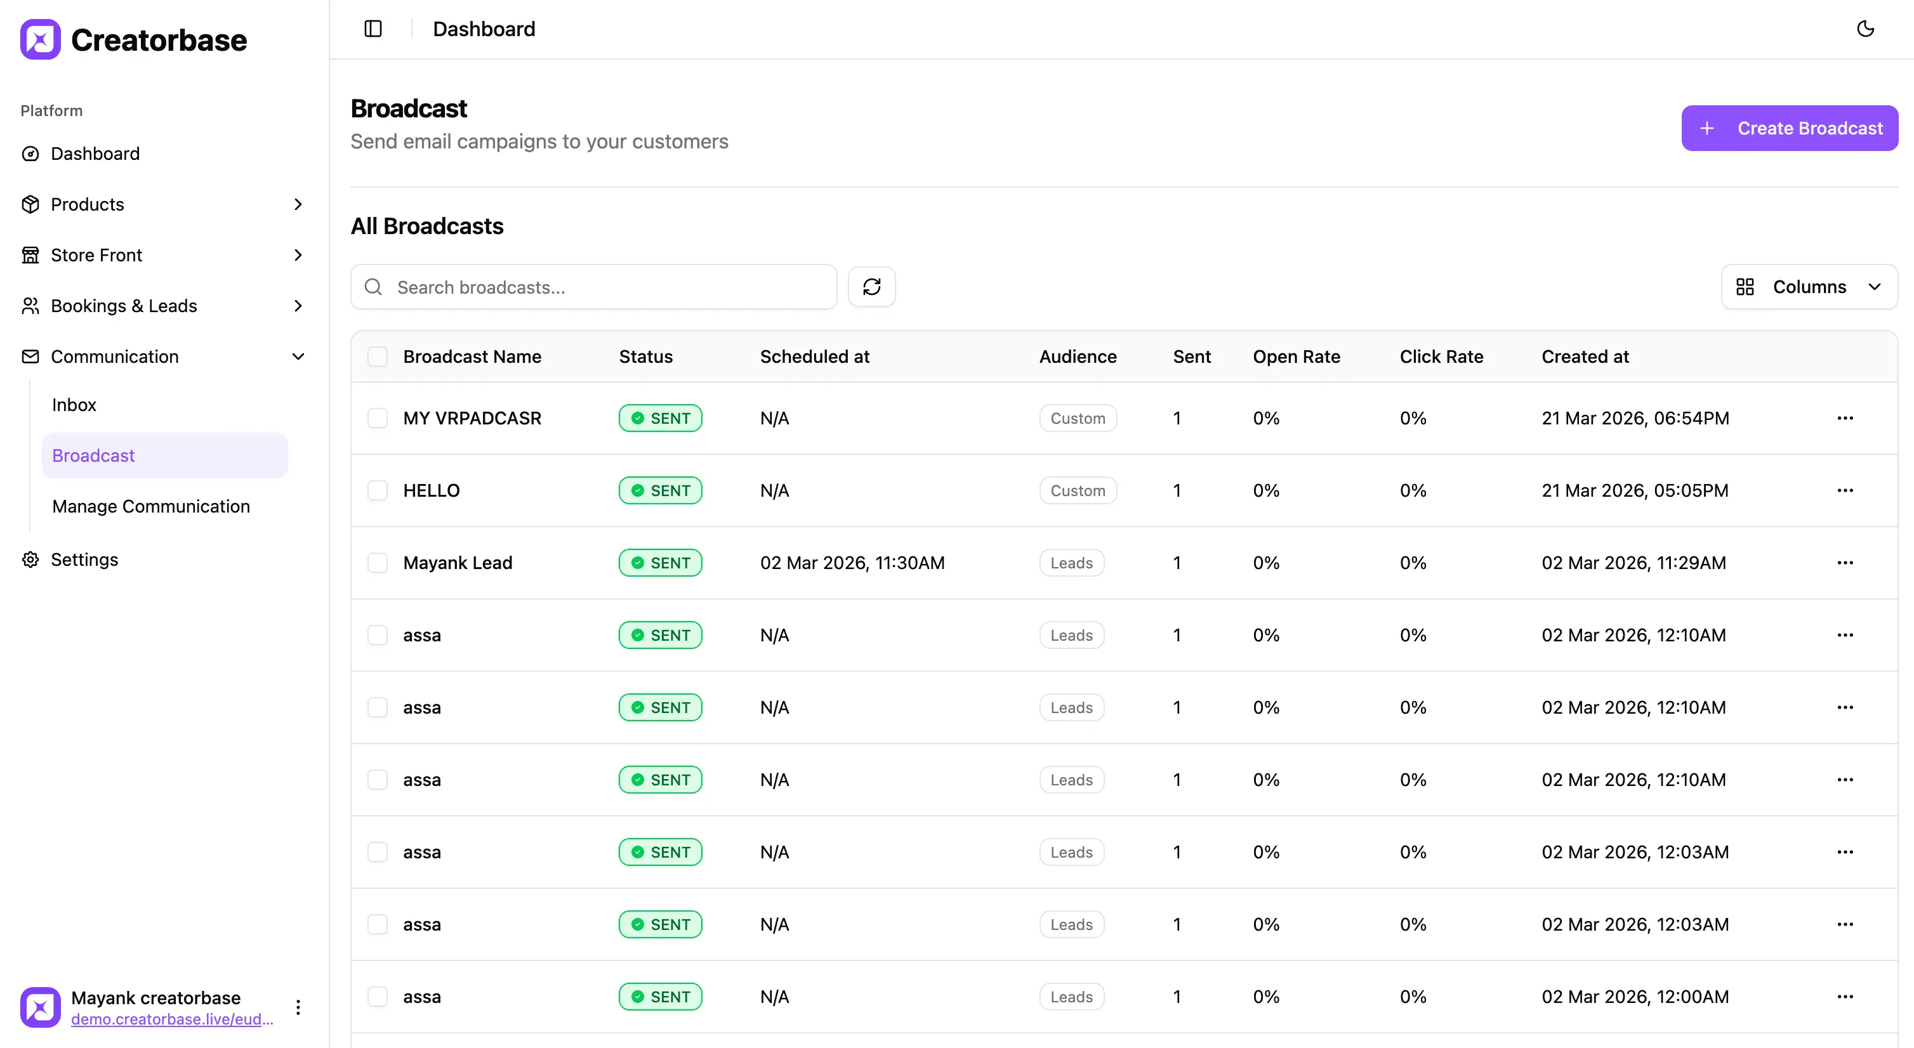Click the Create Broadcast button
The height and width of the screenshot is (1048, 1914).
pos(1789,129)
